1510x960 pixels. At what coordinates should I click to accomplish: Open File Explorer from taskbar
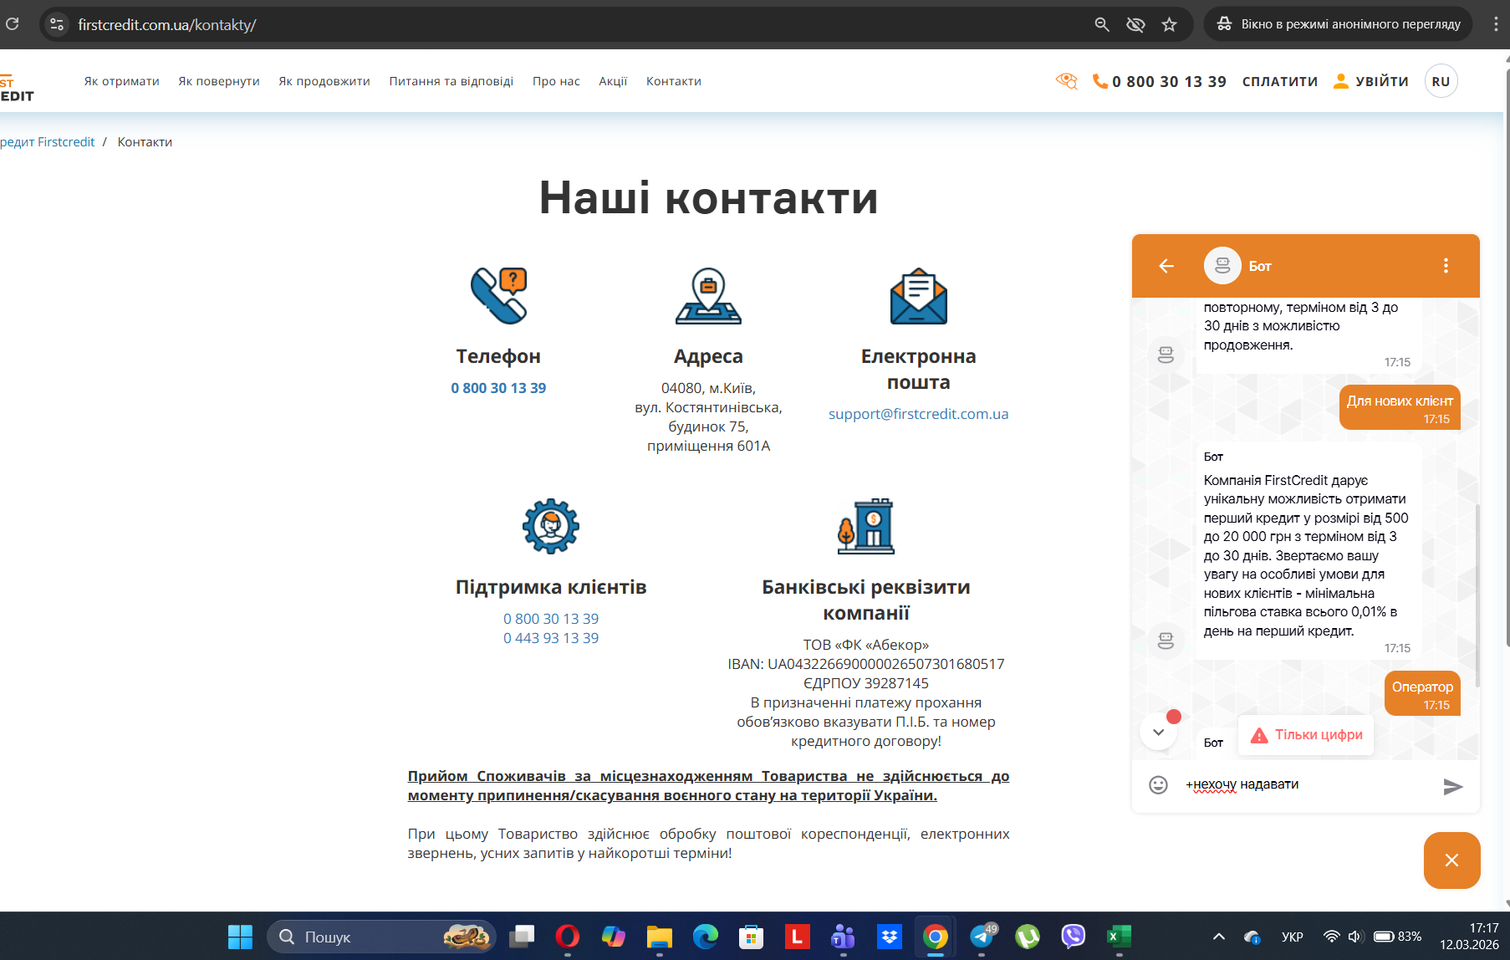point(660,937)
